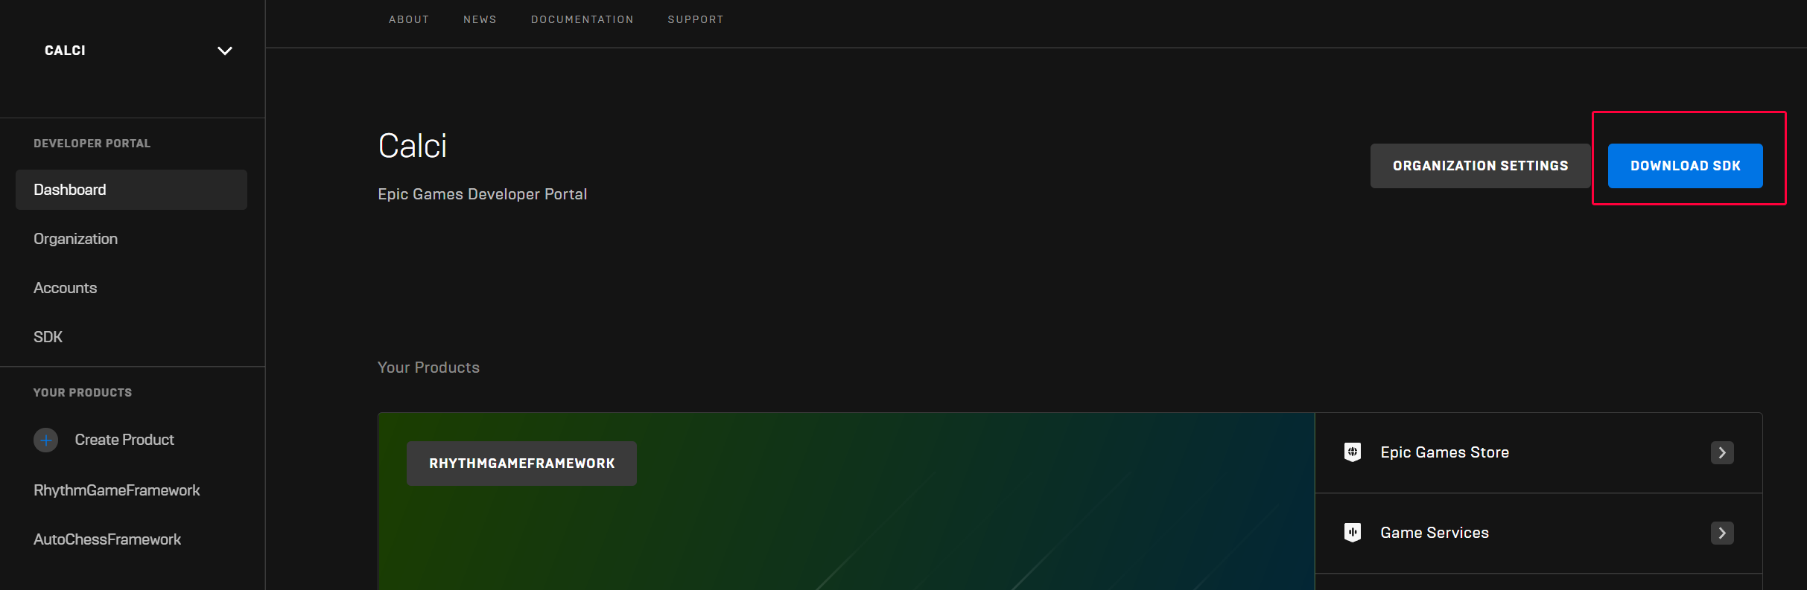Open SDK in the sidebar
Viewport: 1807px width, 590px height.
pyautogui.click(x=48, y=337)
